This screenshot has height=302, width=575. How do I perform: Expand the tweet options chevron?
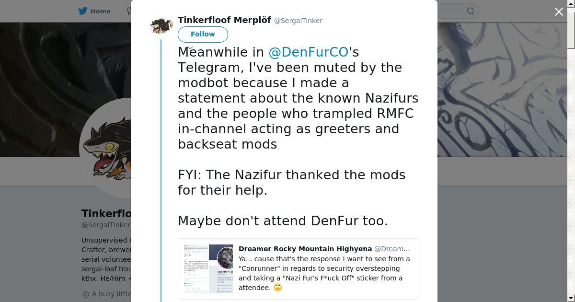pos(190,48)
